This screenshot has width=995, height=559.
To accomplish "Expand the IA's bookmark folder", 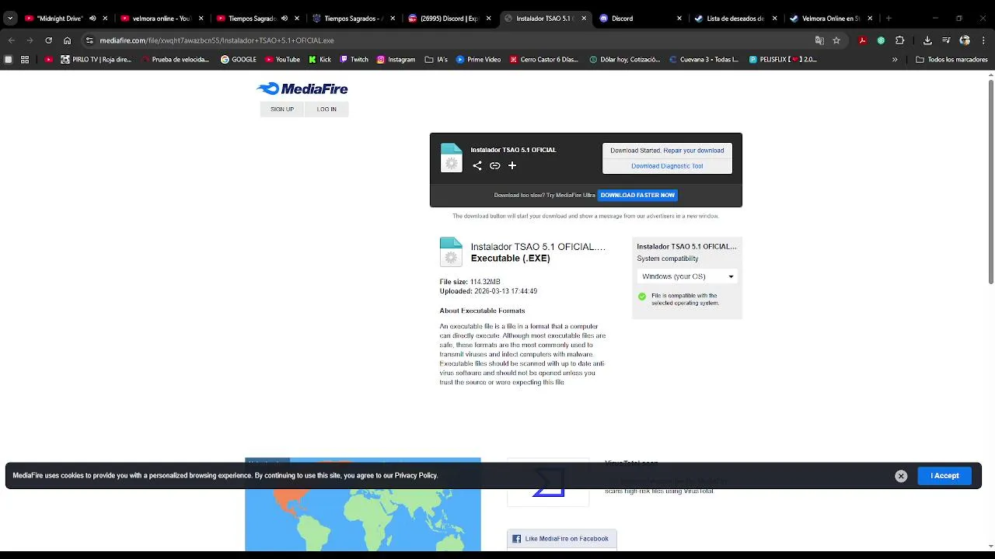I will point(436,59).
